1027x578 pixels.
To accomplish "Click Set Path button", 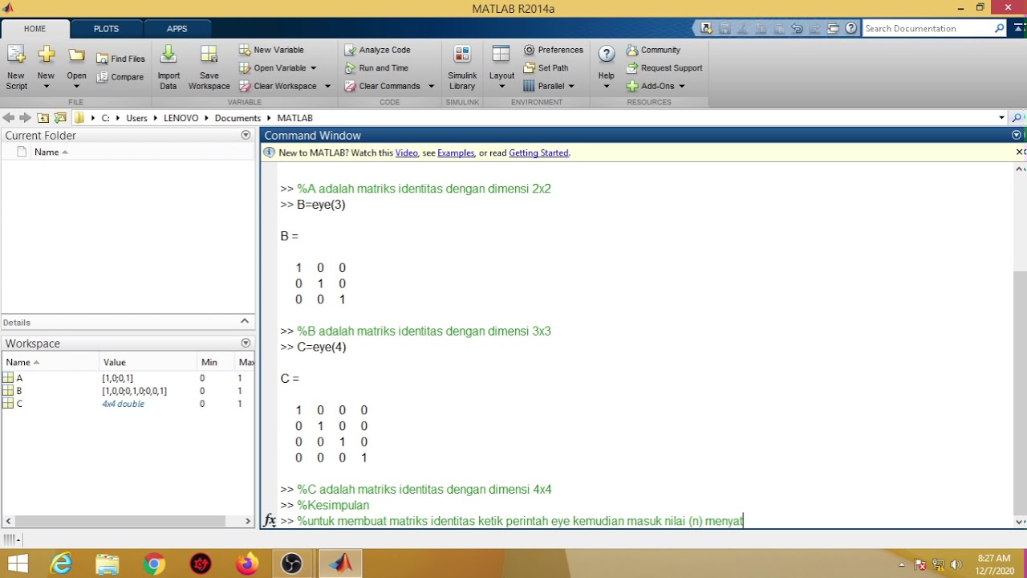I will (546, 68).
